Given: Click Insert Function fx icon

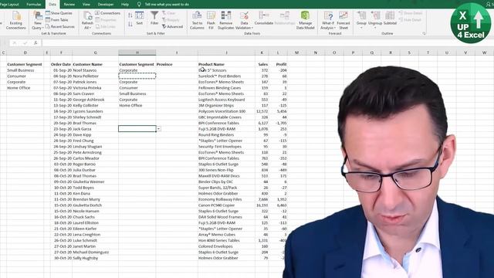Looking at the screenshot, I should (x=36, y=42).
